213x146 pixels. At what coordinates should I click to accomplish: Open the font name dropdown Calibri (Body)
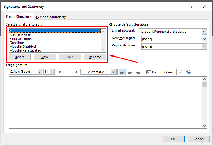click(x=40, y=72)
